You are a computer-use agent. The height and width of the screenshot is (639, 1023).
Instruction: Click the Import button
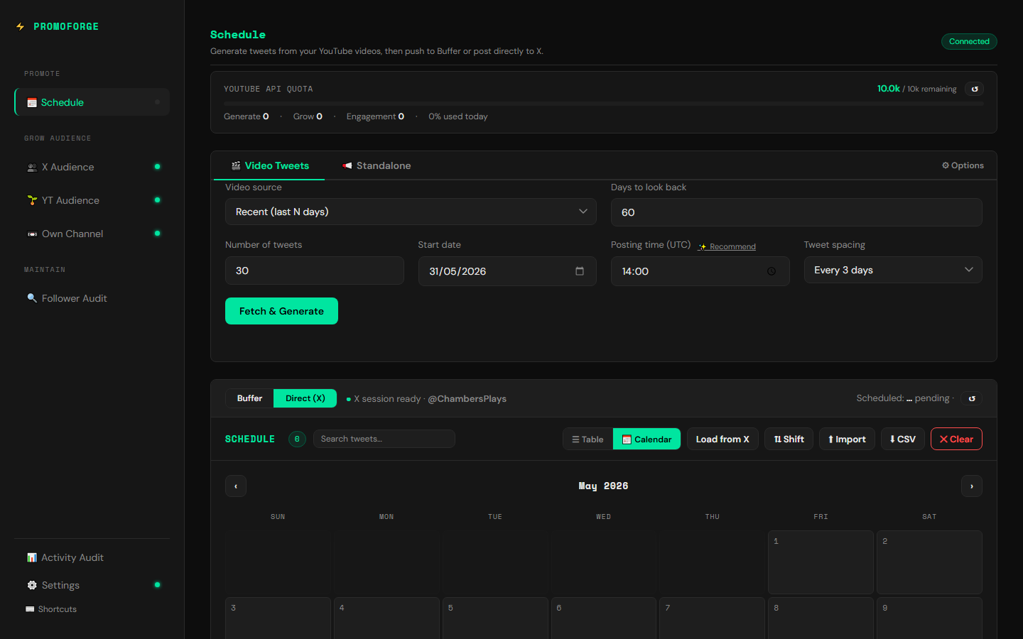[x=847, y=439]
